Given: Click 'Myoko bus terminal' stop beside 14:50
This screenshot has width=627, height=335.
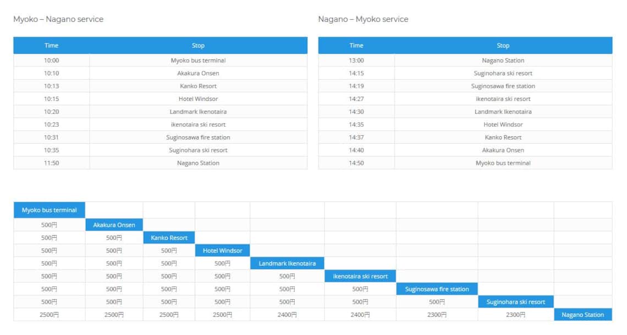Looking at the screenshot, I should click(503, 163).
